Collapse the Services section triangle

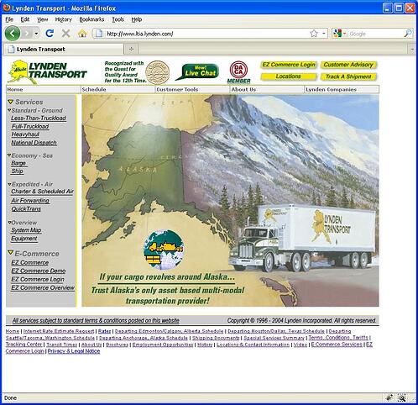pos(11,102)
